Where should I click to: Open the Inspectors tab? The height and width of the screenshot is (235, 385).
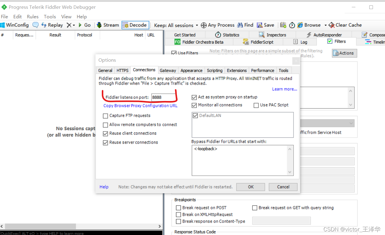click(x=272, y=35)
